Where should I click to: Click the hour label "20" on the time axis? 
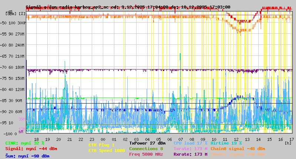[x=58, y=139]
